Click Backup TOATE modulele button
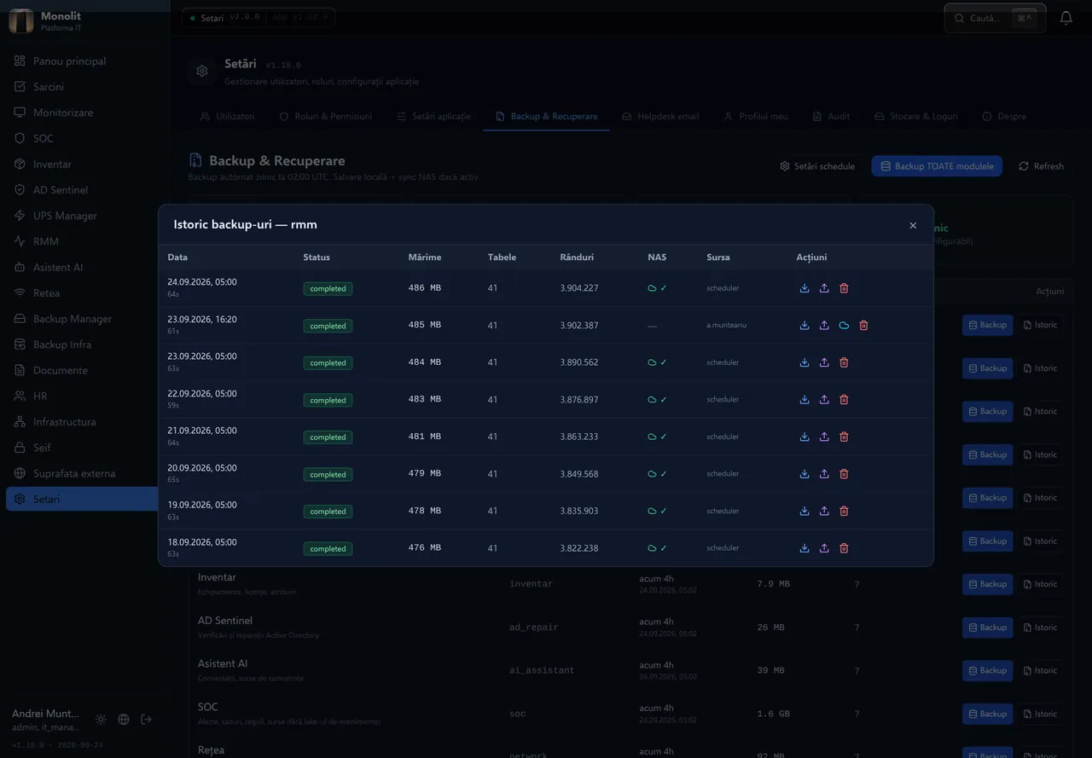The image size is (1092, 758). tap(937, 166)
